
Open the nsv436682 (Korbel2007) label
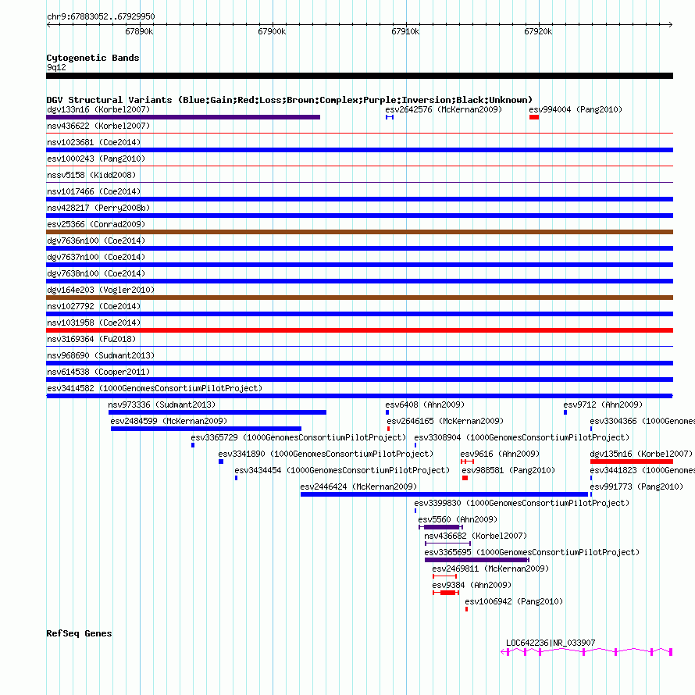click(476, 536)
